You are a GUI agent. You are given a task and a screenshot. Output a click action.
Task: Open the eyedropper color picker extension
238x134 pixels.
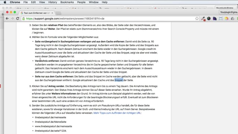(203, 19)
